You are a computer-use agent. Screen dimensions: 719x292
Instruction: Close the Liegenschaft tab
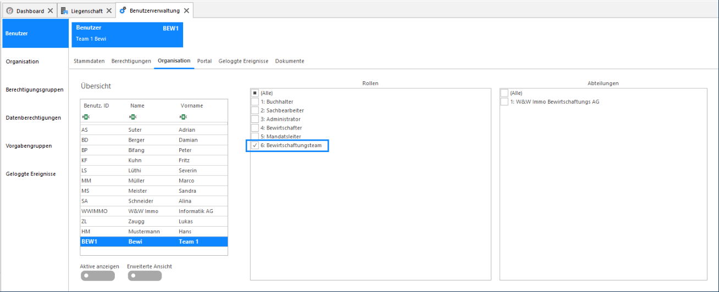click(x=109, y=11)
